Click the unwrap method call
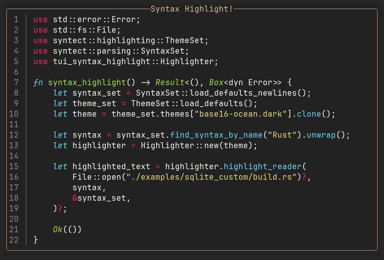 321,135
